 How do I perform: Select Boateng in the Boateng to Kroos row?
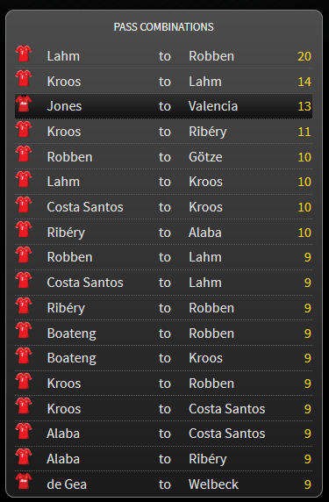(x=71, y=358)
